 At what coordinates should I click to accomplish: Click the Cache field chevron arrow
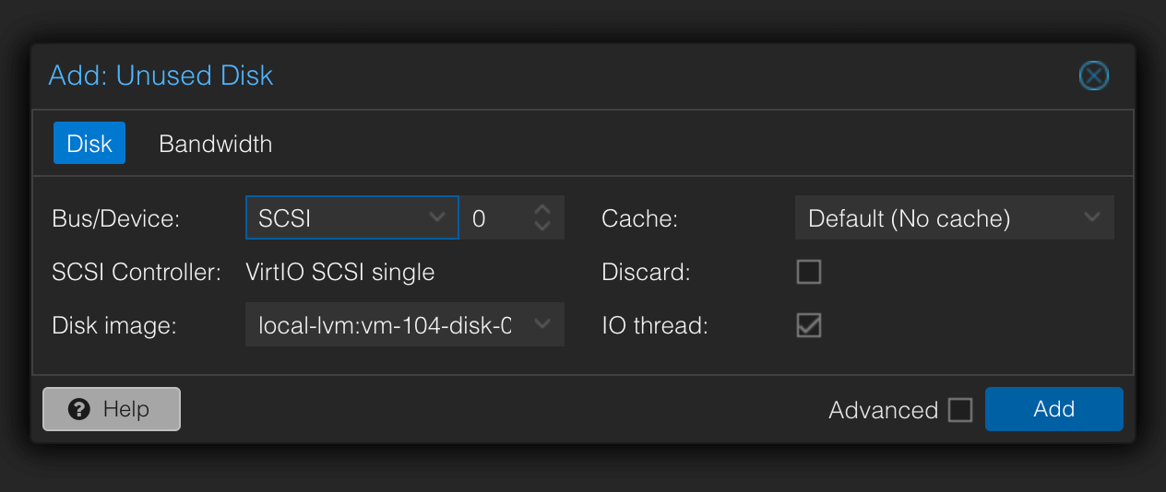[x=1092, y=218]
